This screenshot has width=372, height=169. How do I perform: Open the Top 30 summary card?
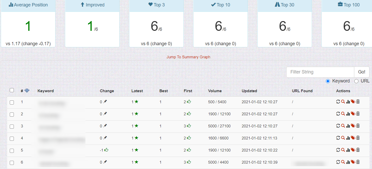[285, 24]
